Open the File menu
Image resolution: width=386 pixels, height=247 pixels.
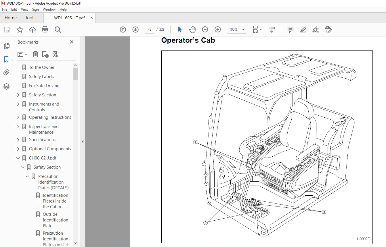pos(5,9)
